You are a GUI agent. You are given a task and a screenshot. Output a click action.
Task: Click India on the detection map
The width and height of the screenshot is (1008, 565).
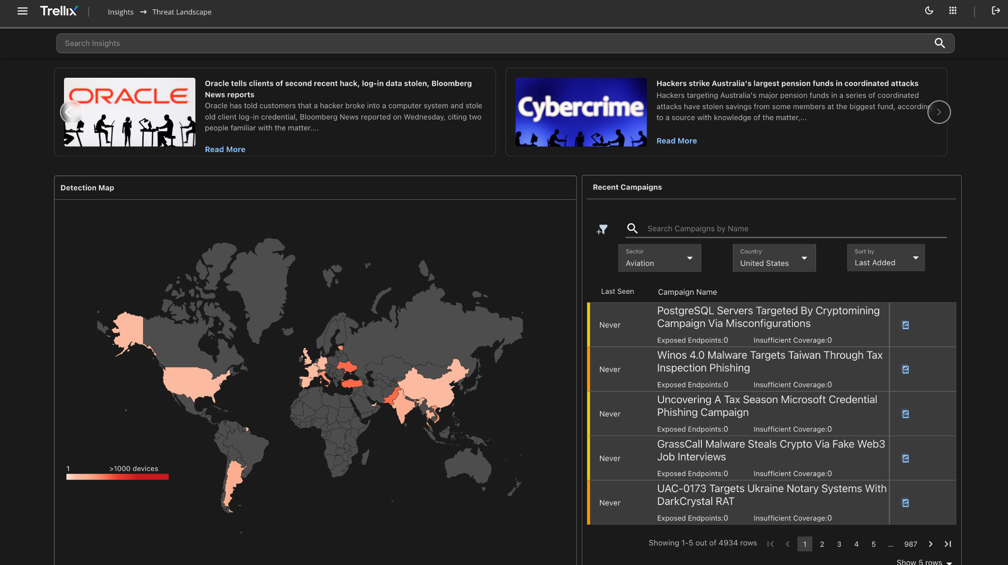pyautogui.click(x=405, y=407)
